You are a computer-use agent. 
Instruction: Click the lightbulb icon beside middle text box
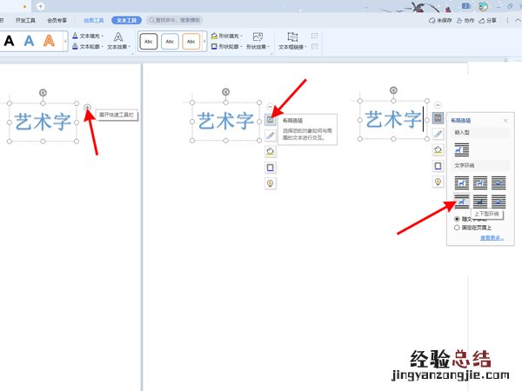coord(270,183)
